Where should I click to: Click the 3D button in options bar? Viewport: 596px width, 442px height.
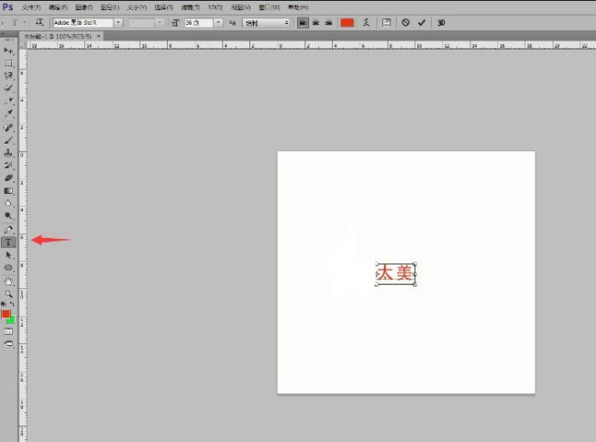click(441, 22)
